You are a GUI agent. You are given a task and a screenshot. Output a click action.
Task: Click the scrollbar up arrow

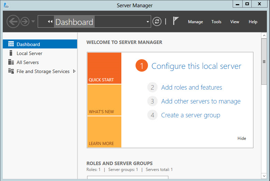pyautogui.click(x=264, y=36)
